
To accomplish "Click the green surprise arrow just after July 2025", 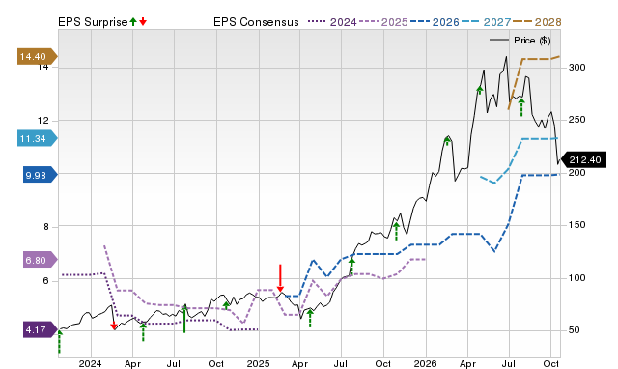I will pyautogui.click(x=351, y=267).
